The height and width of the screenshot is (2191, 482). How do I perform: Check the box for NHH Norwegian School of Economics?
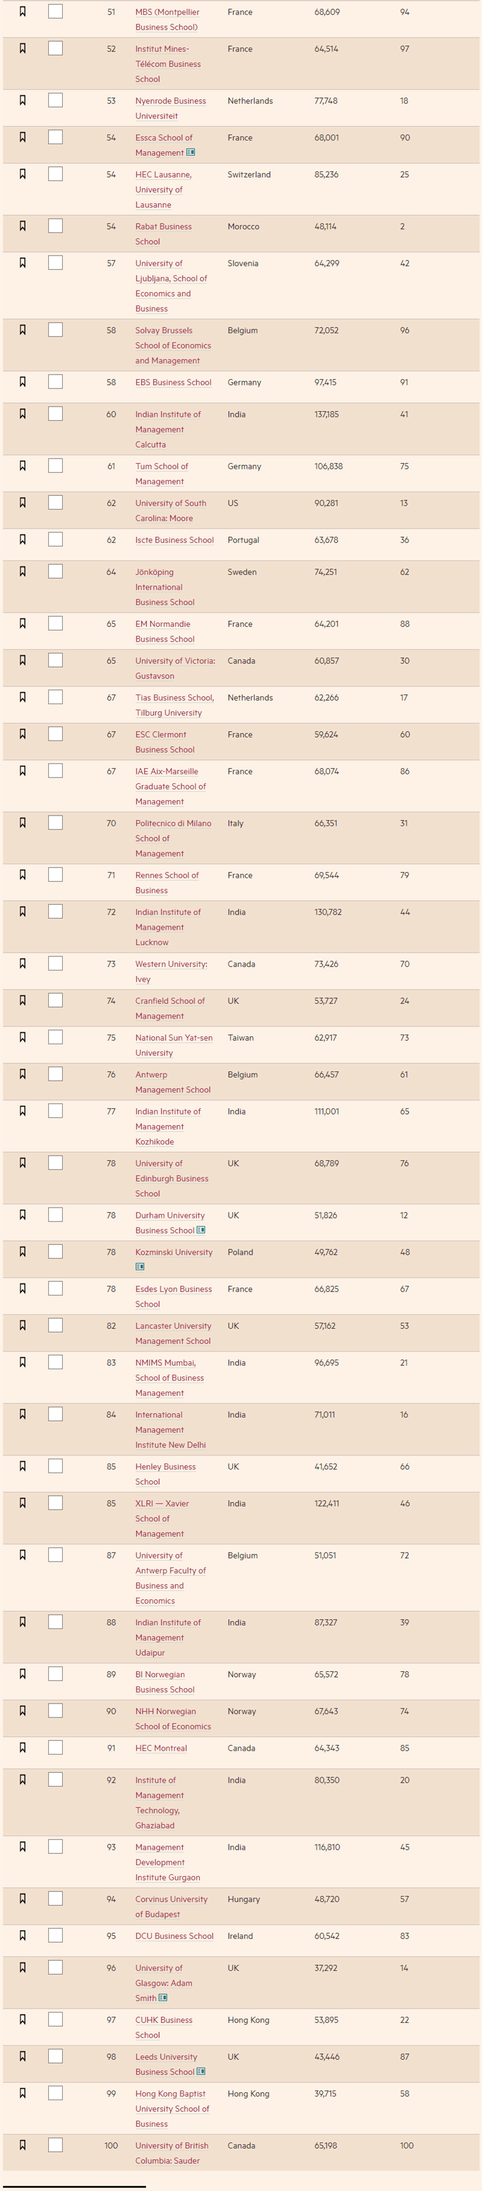(55, 1710)
